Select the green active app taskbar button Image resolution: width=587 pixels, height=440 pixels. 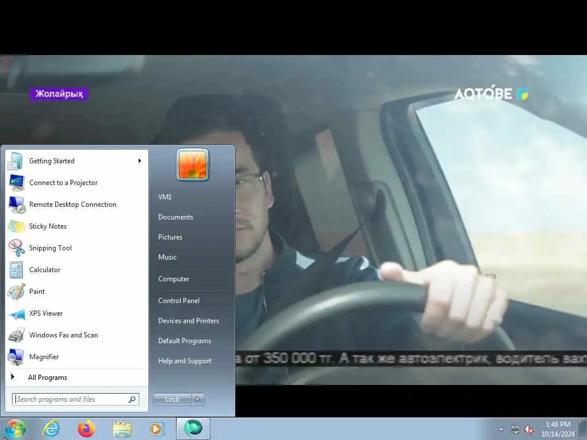click(193, 429)
